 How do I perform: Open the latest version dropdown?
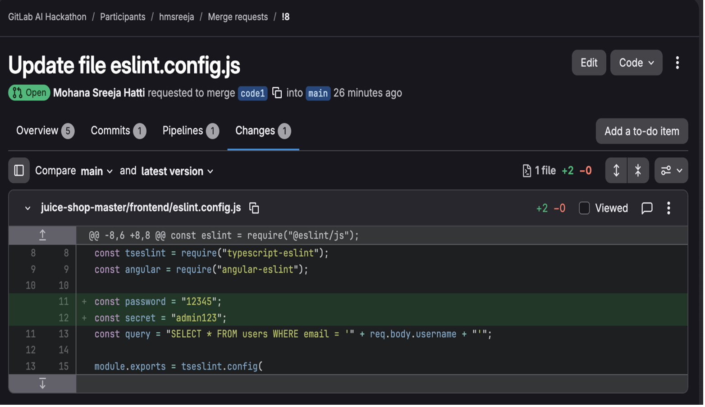[177, 171]
